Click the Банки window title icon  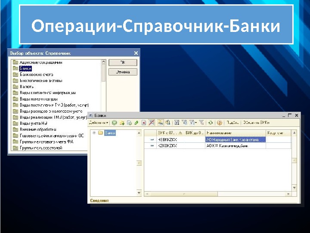[90, 115]
